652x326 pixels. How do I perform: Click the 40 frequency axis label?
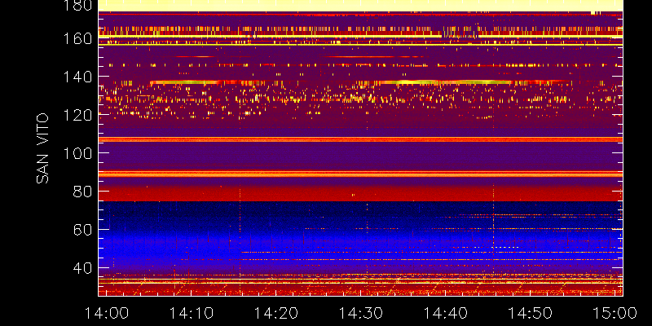click(82, 268)
